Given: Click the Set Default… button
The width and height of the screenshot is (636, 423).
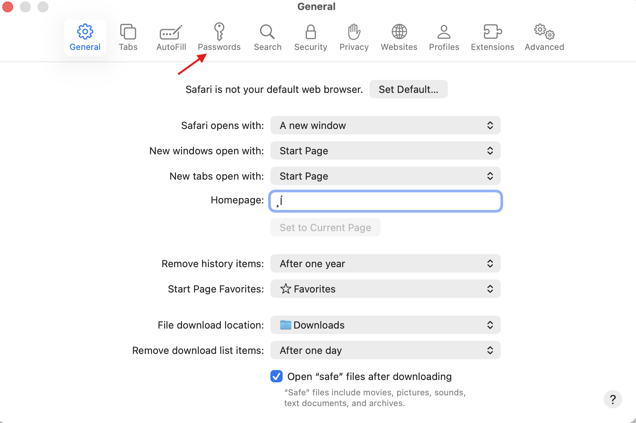Looking at the screenshot, I should pos(408,89).
